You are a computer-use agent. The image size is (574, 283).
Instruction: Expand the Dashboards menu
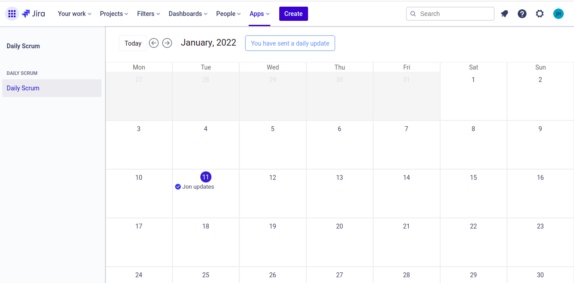pos(188,14)
